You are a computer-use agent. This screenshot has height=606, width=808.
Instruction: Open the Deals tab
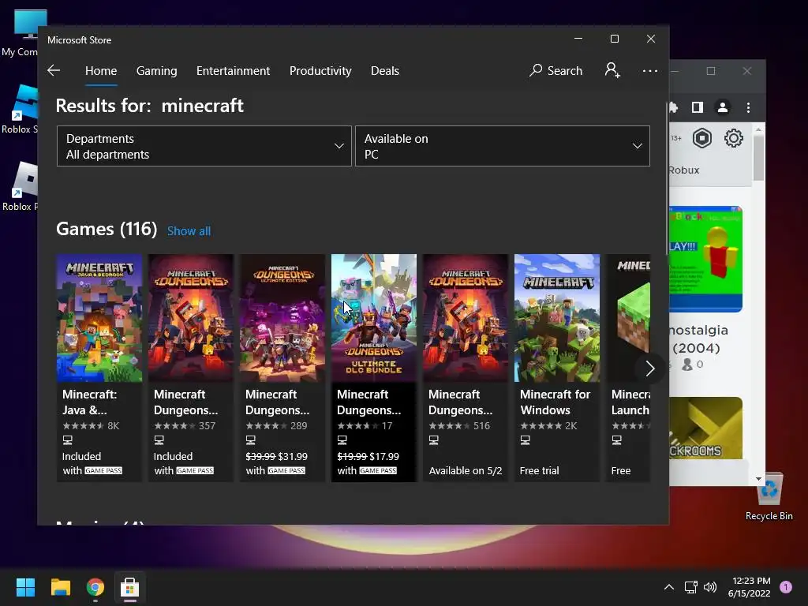385,70
